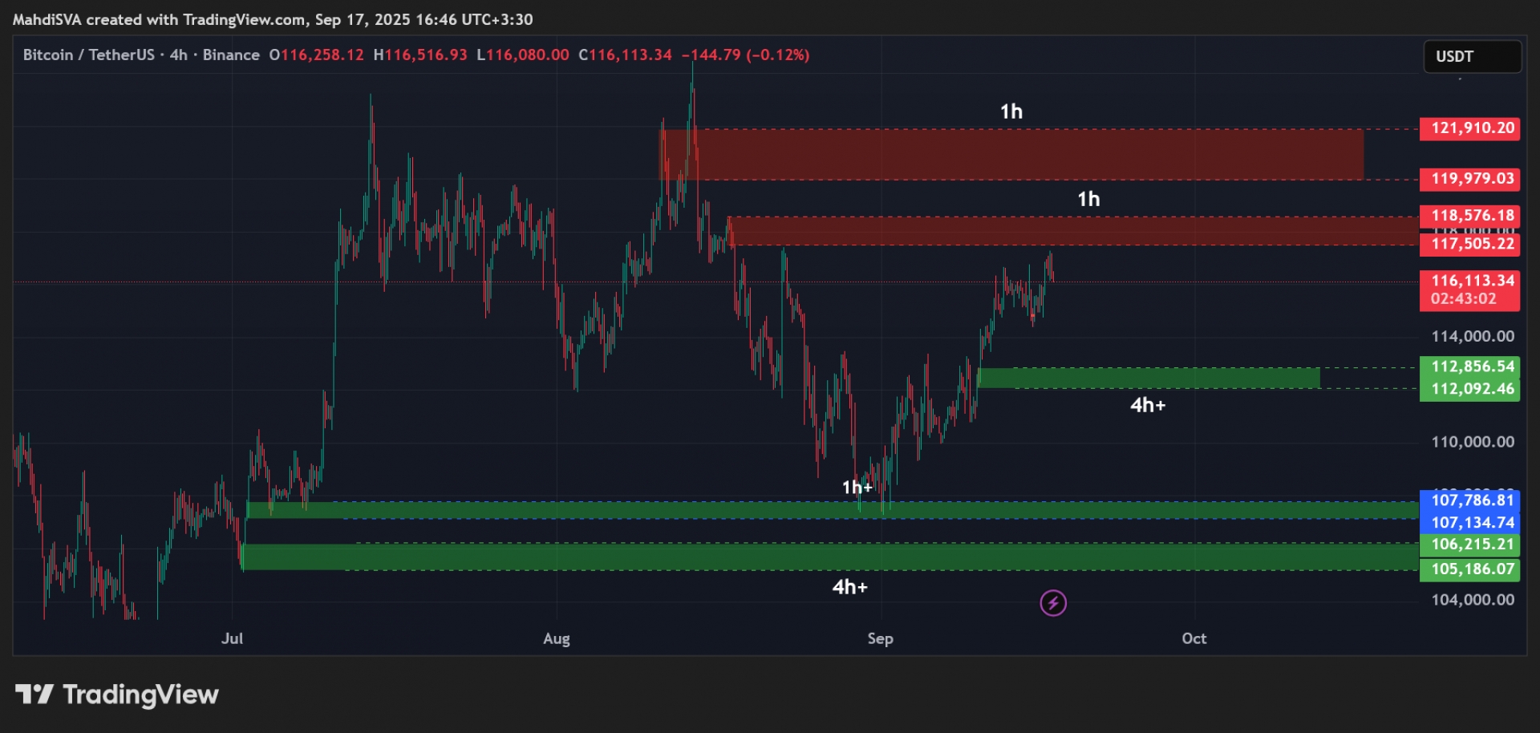Click the blue 107,786.81 price label
Screen dimensions: 1540x733
(1469, 500)
